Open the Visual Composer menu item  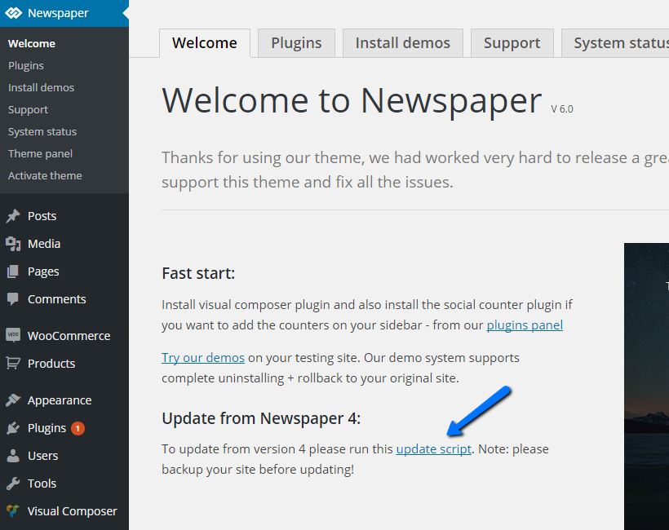tap(64, 510)
